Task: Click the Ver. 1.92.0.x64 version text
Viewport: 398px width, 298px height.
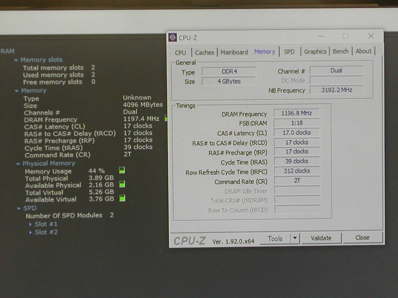Action: pyautogui.click(x=233, y=241)
